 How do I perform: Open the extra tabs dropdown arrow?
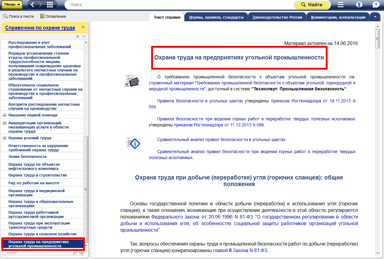click(x=375, y=17)
